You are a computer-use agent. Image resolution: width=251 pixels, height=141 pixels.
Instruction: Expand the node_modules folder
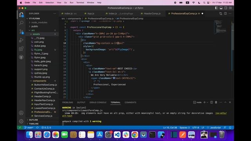[39, 23]
